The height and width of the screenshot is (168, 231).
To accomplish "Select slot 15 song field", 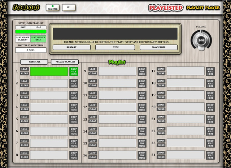I will tap(117, 143).
